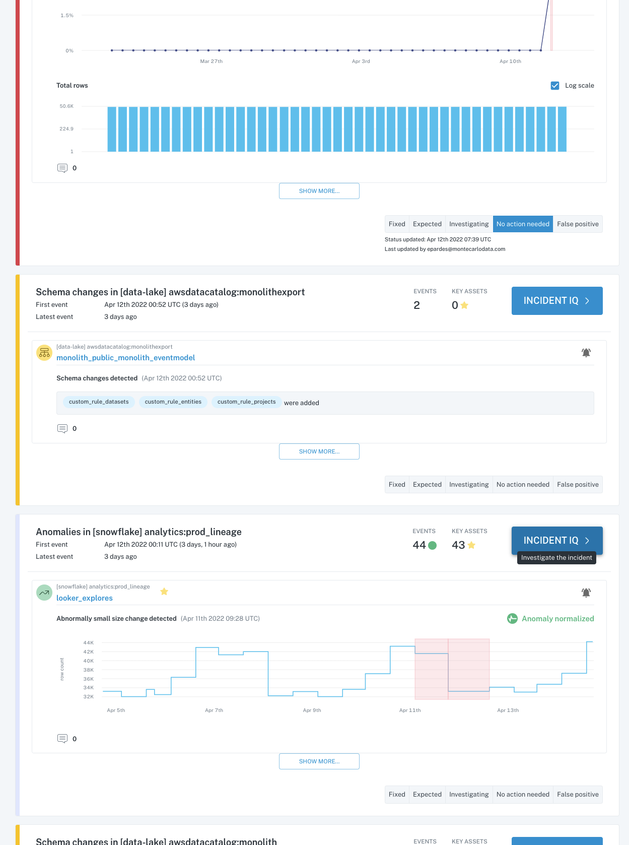629x845 pixels.
Task: Set monolithexport incident to No action needed
Action: point(523,485)
